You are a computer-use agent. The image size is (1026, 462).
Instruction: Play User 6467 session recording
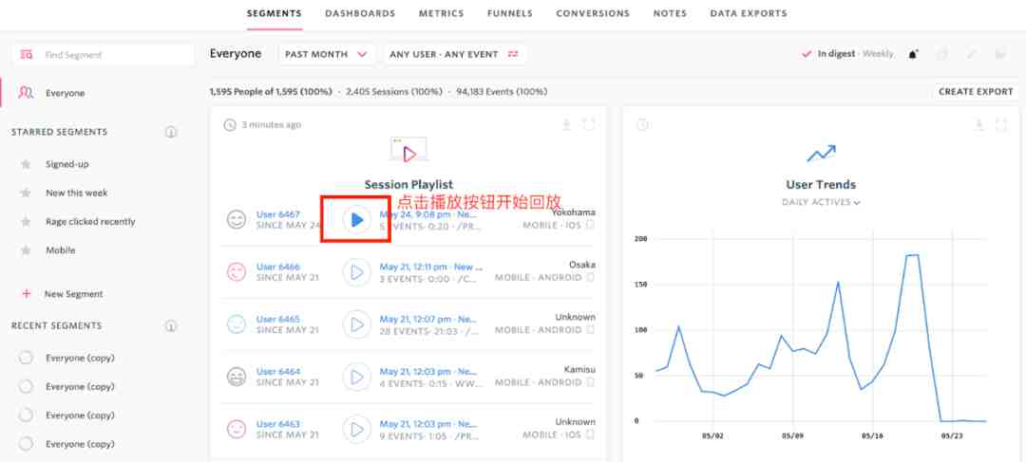click(x=356, y=220)
